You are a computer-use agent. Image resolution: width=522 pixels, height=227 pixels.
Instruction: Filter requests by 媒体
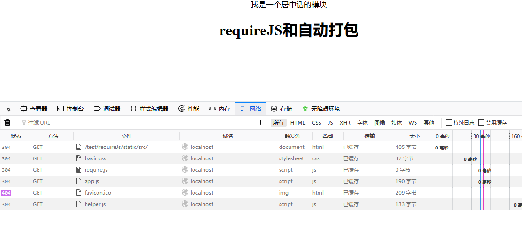(x=396, y=123)
